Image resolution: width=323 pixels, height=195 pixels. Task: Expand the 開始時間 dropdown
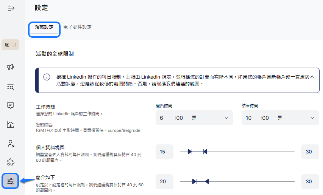pyautogui.click(x=194, y=118)
